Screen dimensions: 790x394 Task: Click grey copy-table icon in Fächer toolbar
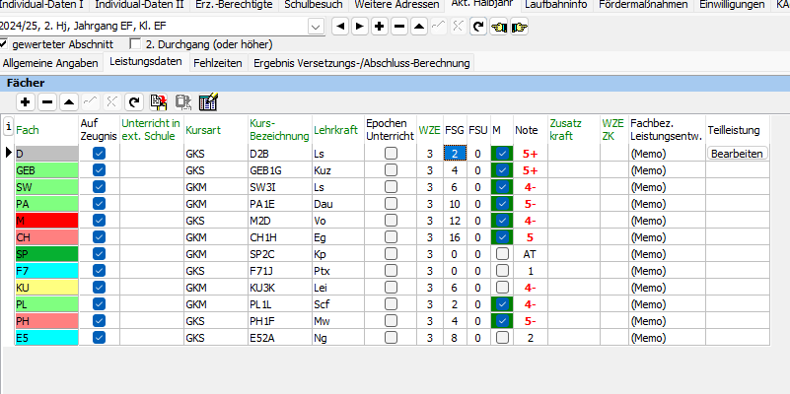click(x=182, y=102)
